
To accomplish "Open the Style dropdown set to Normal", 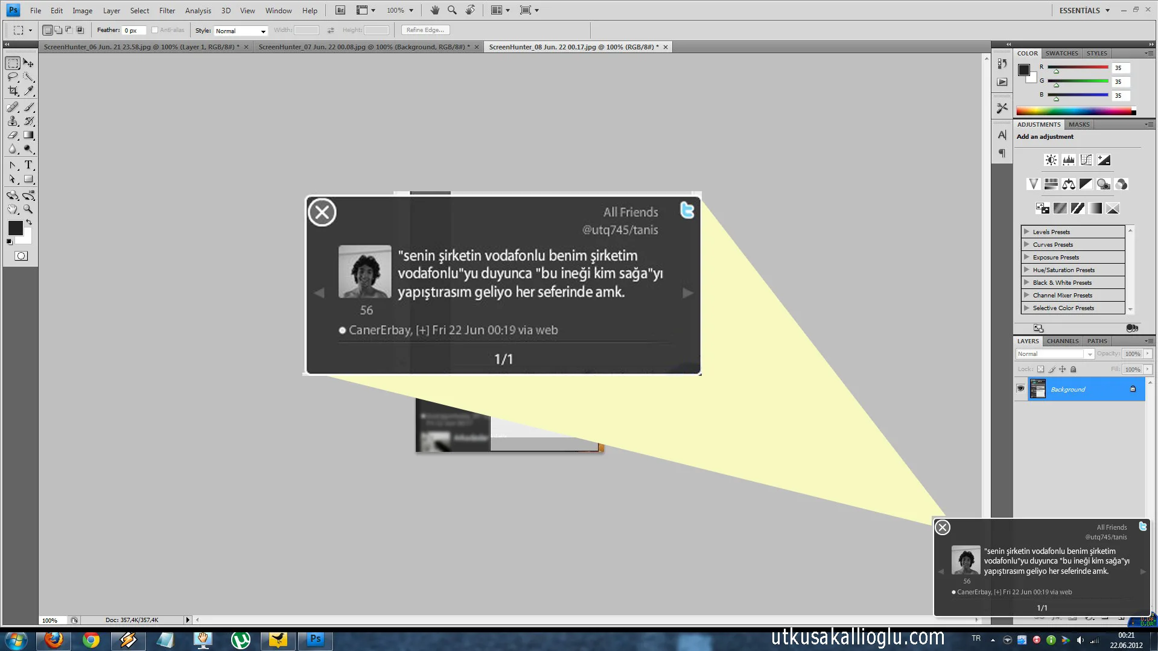I will [241, 31].
